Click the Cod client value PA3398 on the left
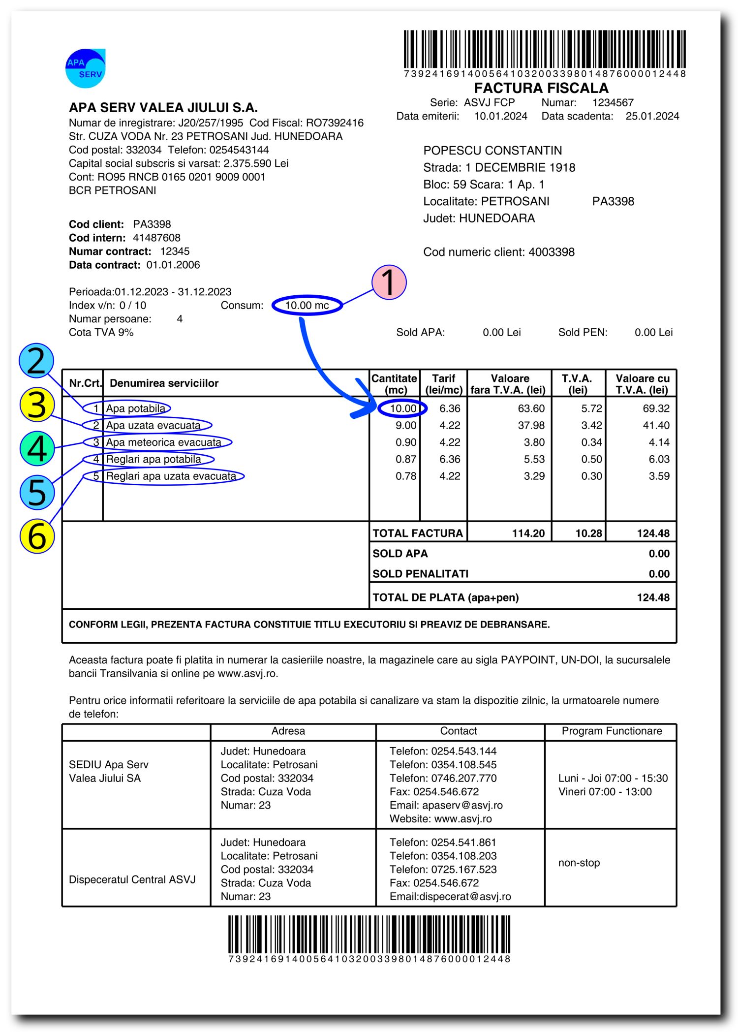 (152, 224)
